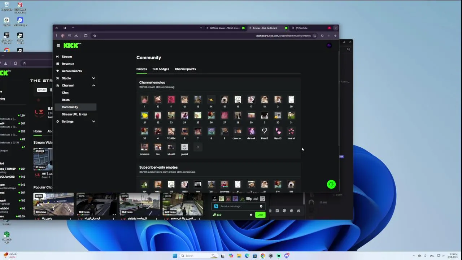
Task: Open browser downloads icon
Action: (76, 36)
